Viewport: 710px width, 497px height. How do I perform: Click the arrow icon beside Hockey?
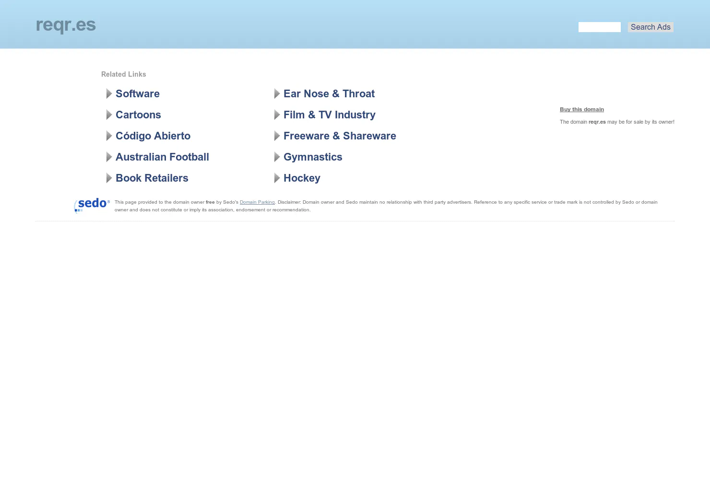click(x=277, y=178)
